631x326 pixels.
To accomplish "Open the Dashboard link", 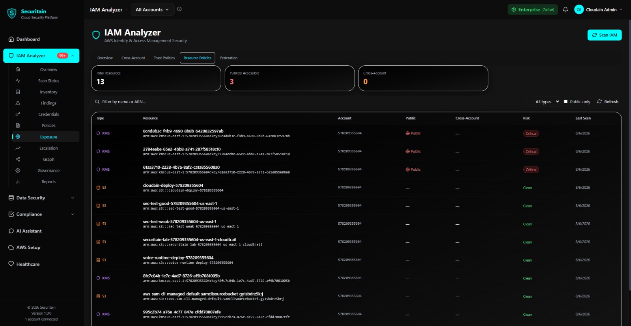I will (x=28, y=39).
